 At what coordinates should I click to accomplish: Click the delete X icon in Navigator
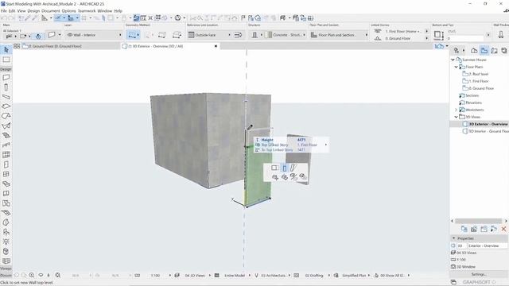503,230
